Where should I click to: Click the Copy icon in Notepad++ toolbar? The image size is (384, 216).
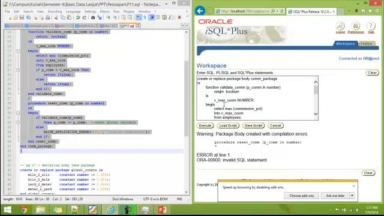tap(62, 17)
